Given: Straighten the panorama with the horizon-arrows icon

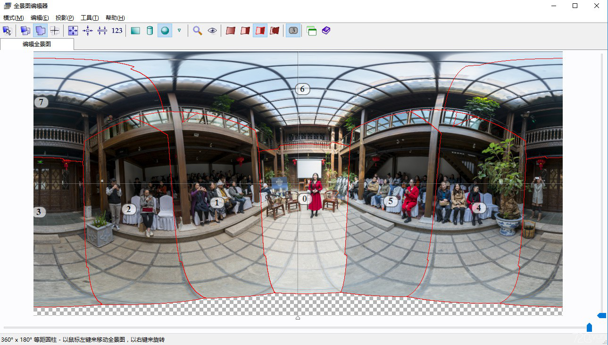Looking at the screenshot, I should tap(102, 31).
